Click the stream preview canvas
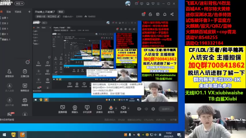 (x=105, y=61)
